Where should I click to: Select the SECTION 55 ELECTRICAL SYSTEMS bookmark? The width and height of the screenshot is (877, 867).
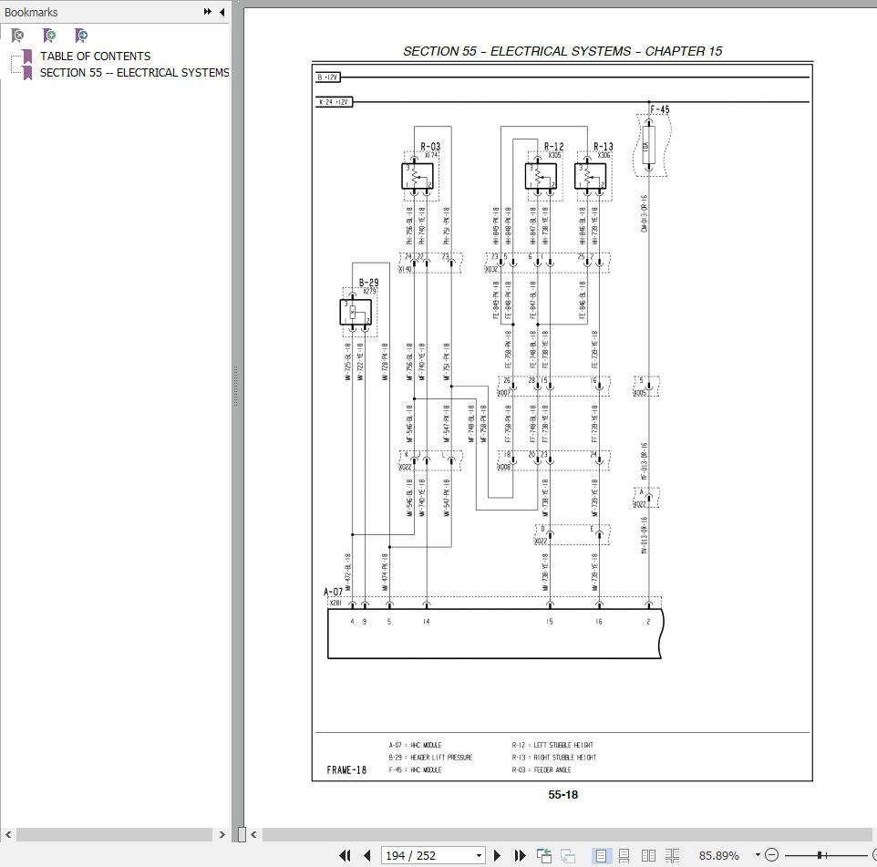click(x=132, y=72)
